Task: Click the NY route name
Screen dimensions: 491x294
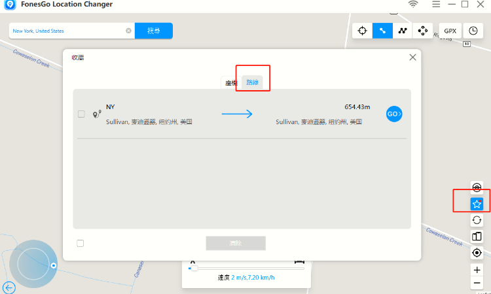Action: coord(110,107)
